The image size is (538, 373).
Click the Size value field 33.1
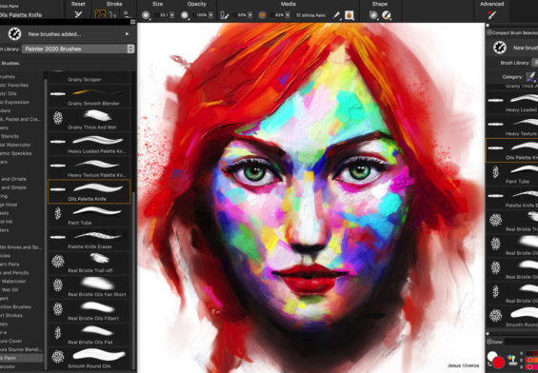[161, 15]
